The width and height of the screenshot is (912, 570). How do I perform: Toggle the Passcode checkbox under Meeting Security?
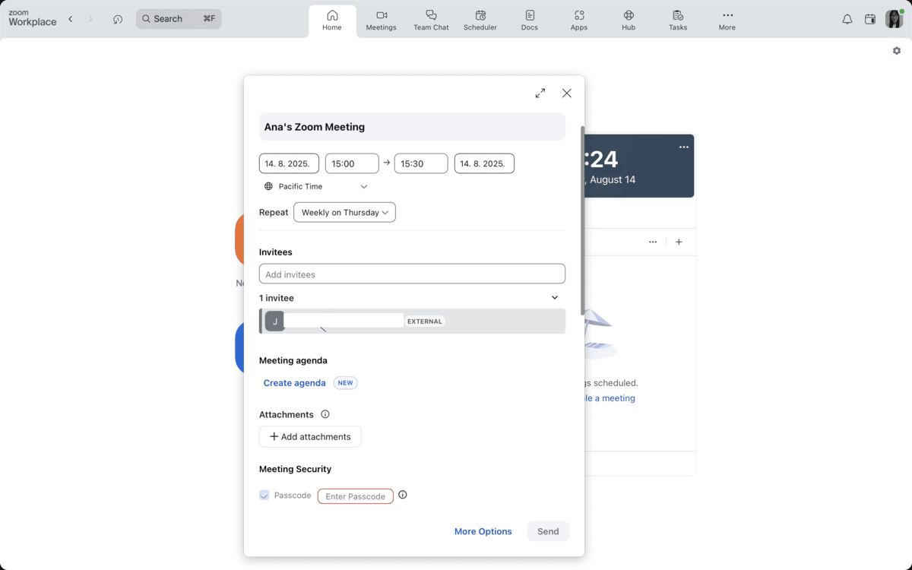click(x=264, y=495)
